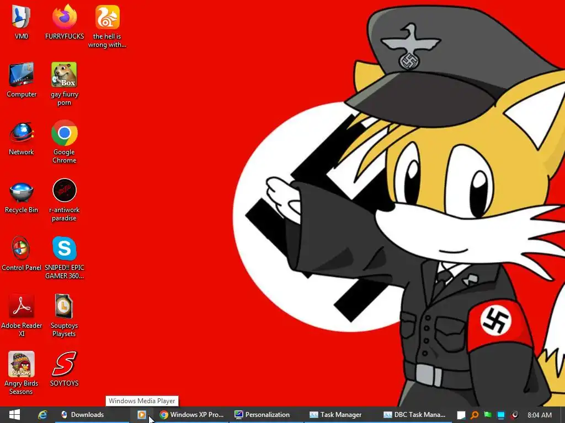Open the SOYTOYS desktop shortcut

tap(64, 370)
